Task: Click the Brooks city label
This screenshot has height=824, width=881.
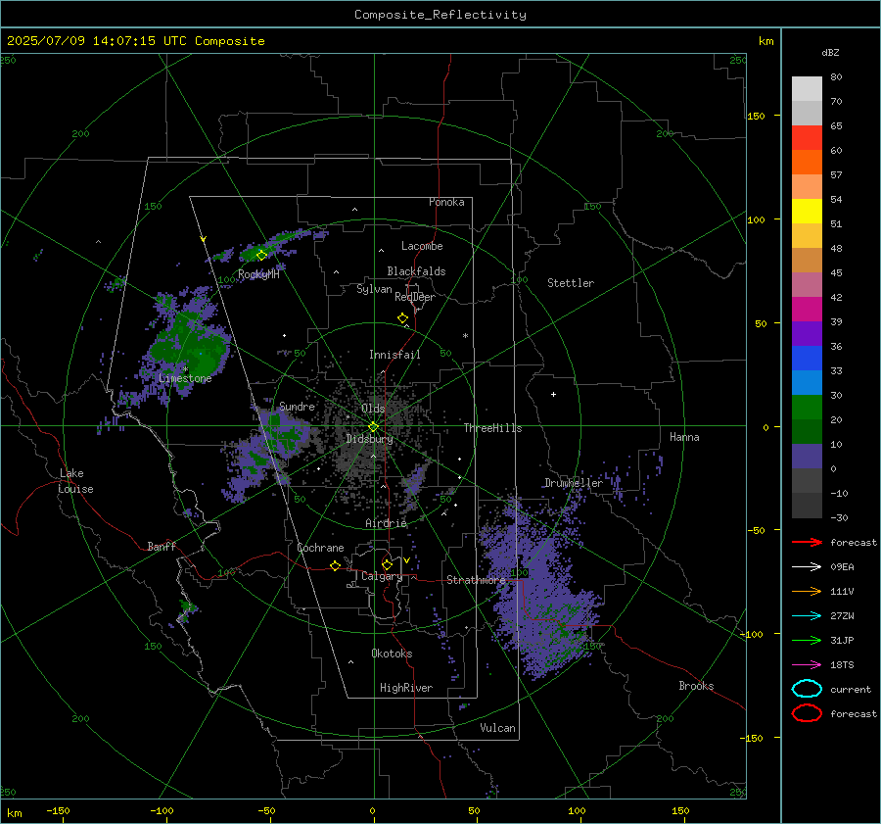Action: [696, 686]
